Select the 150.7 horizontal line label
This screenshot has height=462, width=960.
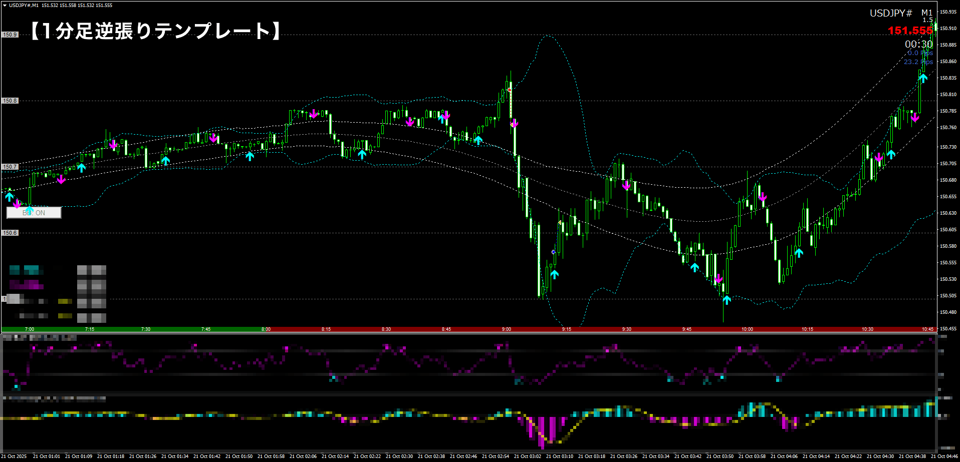[10, 167]
